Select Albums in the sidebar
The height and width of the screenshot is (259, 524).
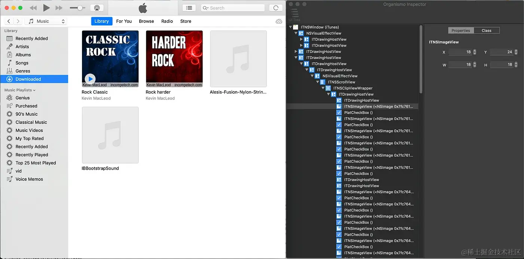pos(34,55)
